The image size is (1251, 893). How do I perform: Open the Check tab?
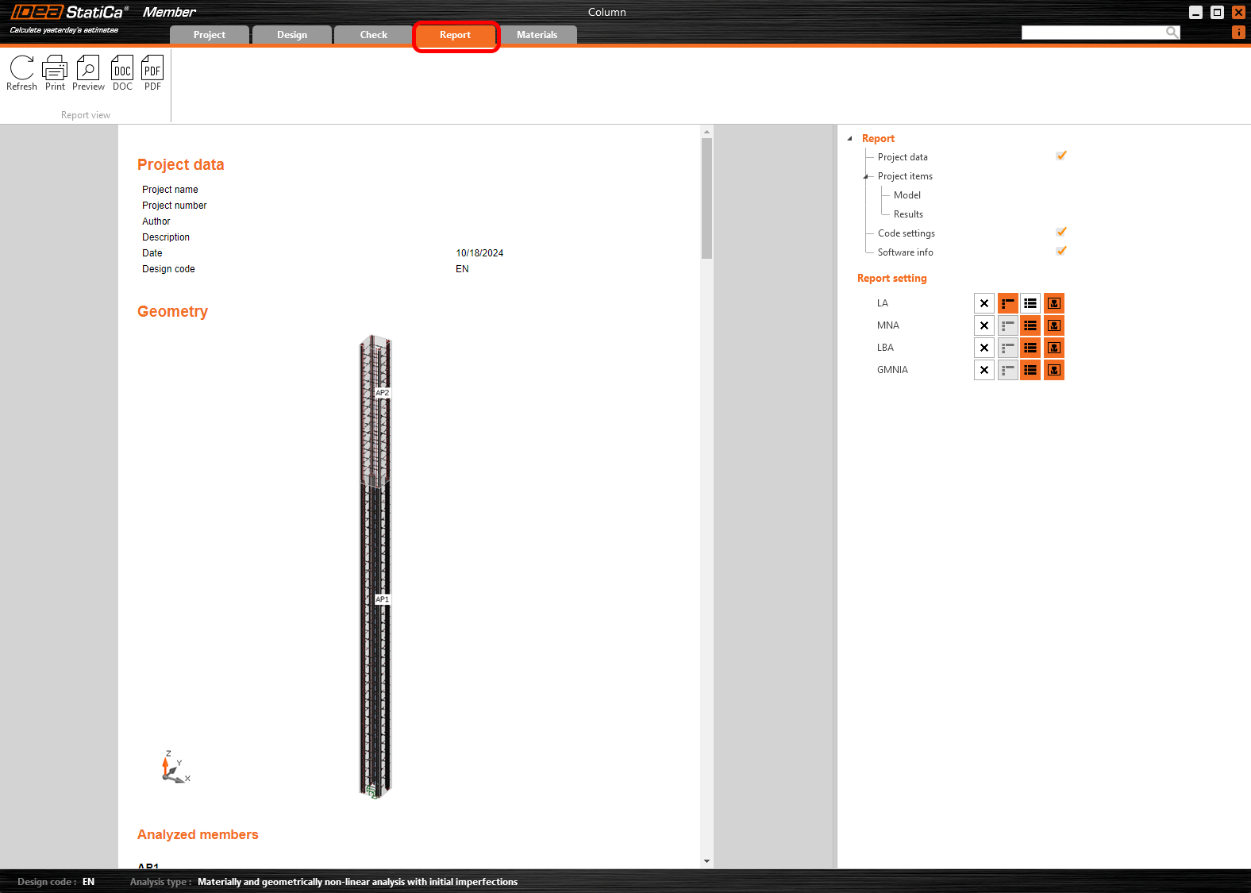374,35
